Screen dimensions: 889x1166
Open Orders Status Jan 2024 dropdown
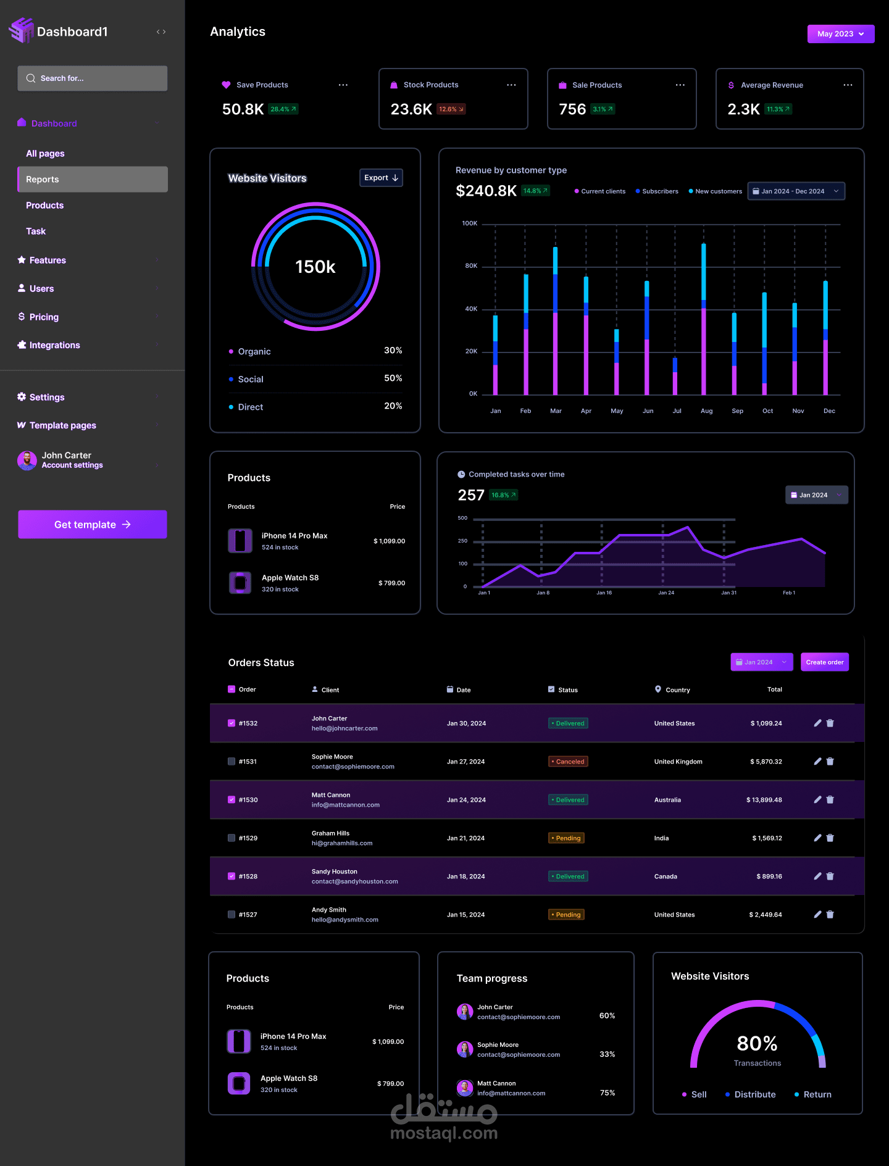pyautogui.click(x=762, y=662)
